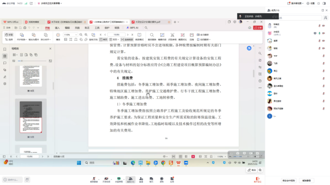This screenshot has width=330, height=185.
Task: Toggle the camera video button in the meeting bar
Action: click(106, 180)
